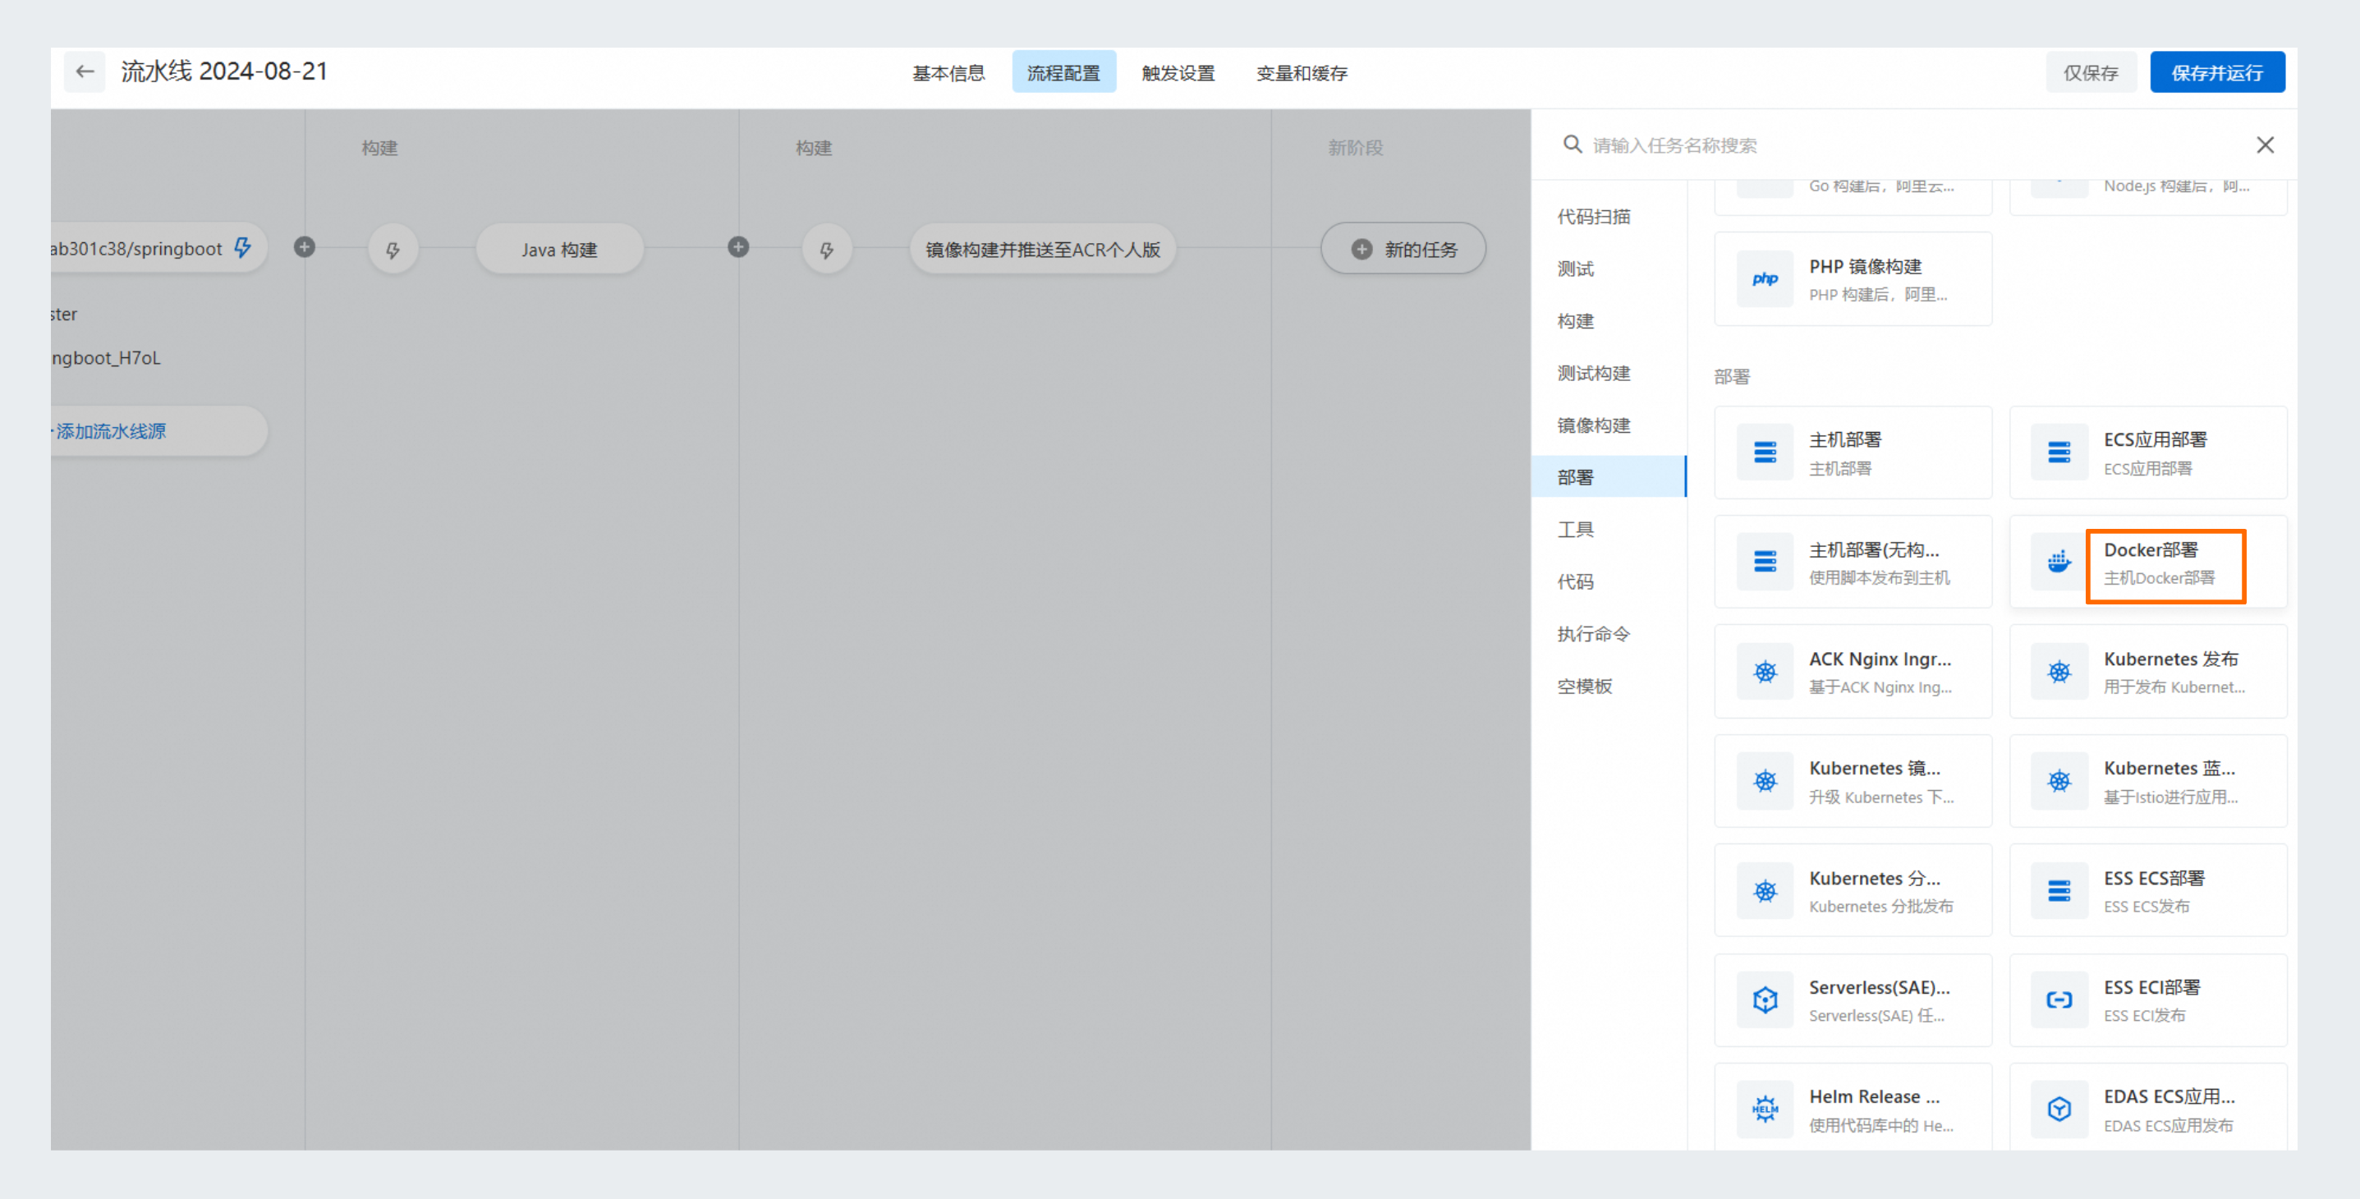Click the back arrow next to 流水线 2024-08-21
Image resolution: width=2360 pixels, height=1199 pixels.
coord(85,71)
